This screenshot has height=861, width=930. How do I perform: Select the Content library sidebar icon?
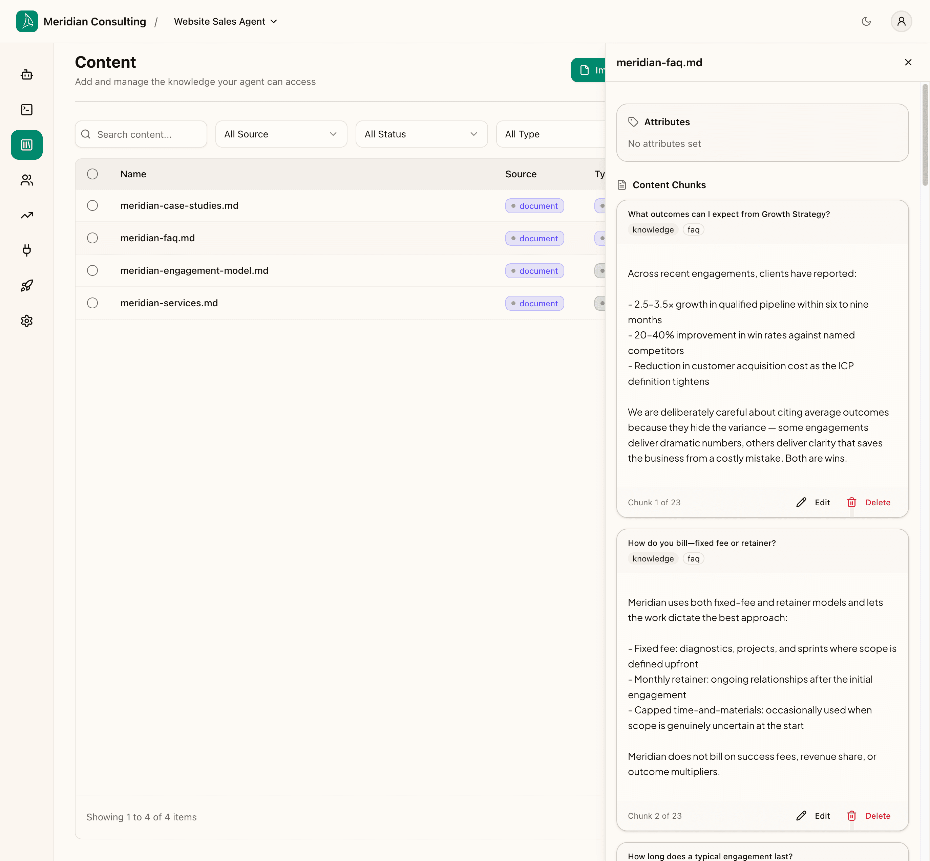coord(26,145)
